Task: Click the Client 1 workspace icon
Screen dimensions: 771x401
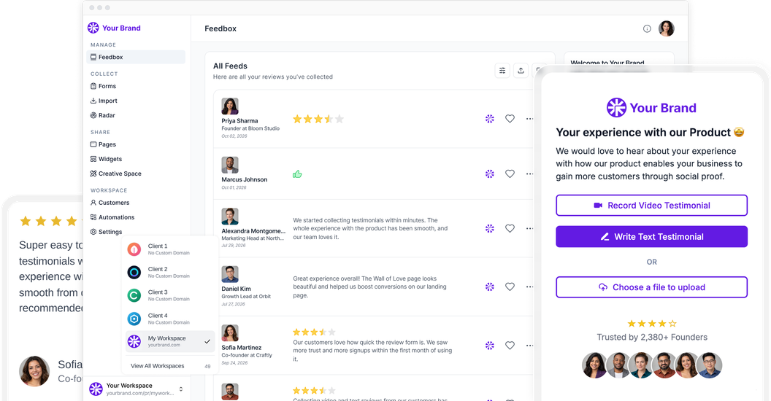Action: click(134, 249)
